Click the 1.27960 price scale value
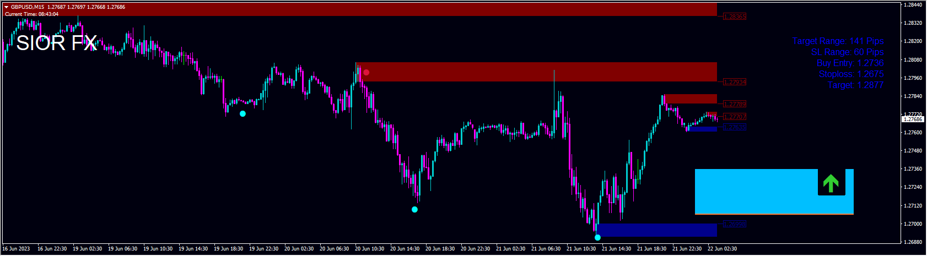The width and height of the screenshot is (927, 256). (x=914, y=78)
